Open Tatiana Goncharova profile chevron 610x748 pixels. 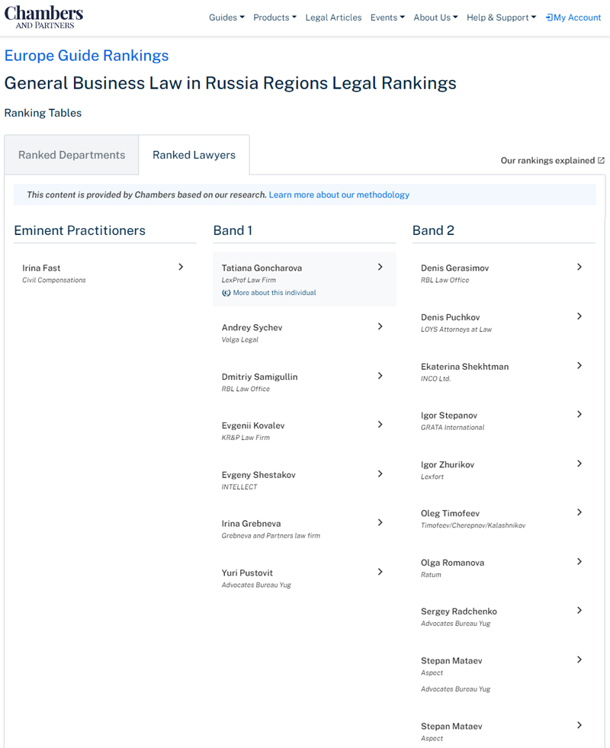[x=380, y=267]
